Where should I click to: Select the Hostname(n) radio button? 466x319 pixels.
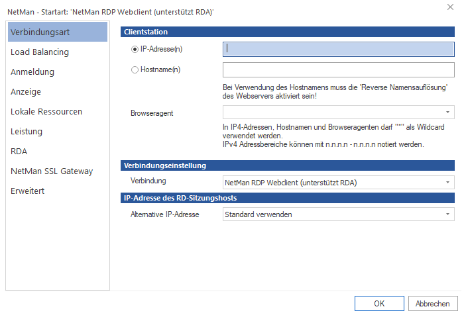[135, 69]
